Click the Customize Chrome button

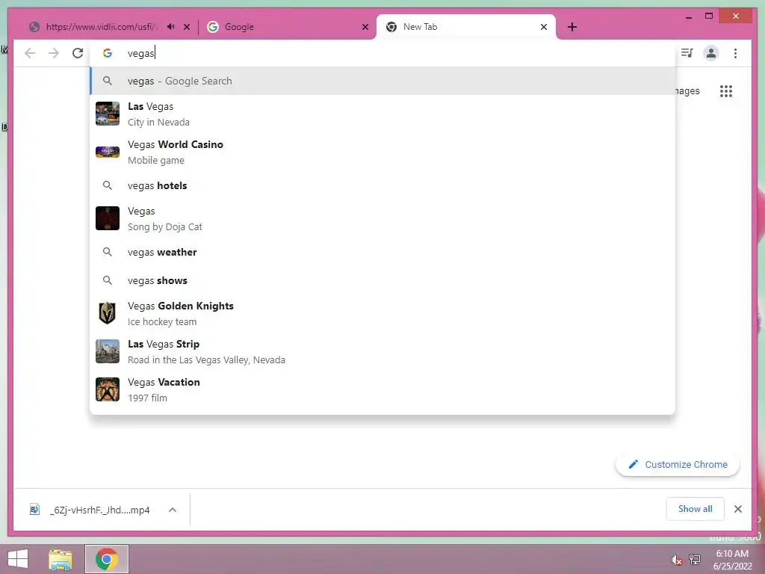[677, 465]
